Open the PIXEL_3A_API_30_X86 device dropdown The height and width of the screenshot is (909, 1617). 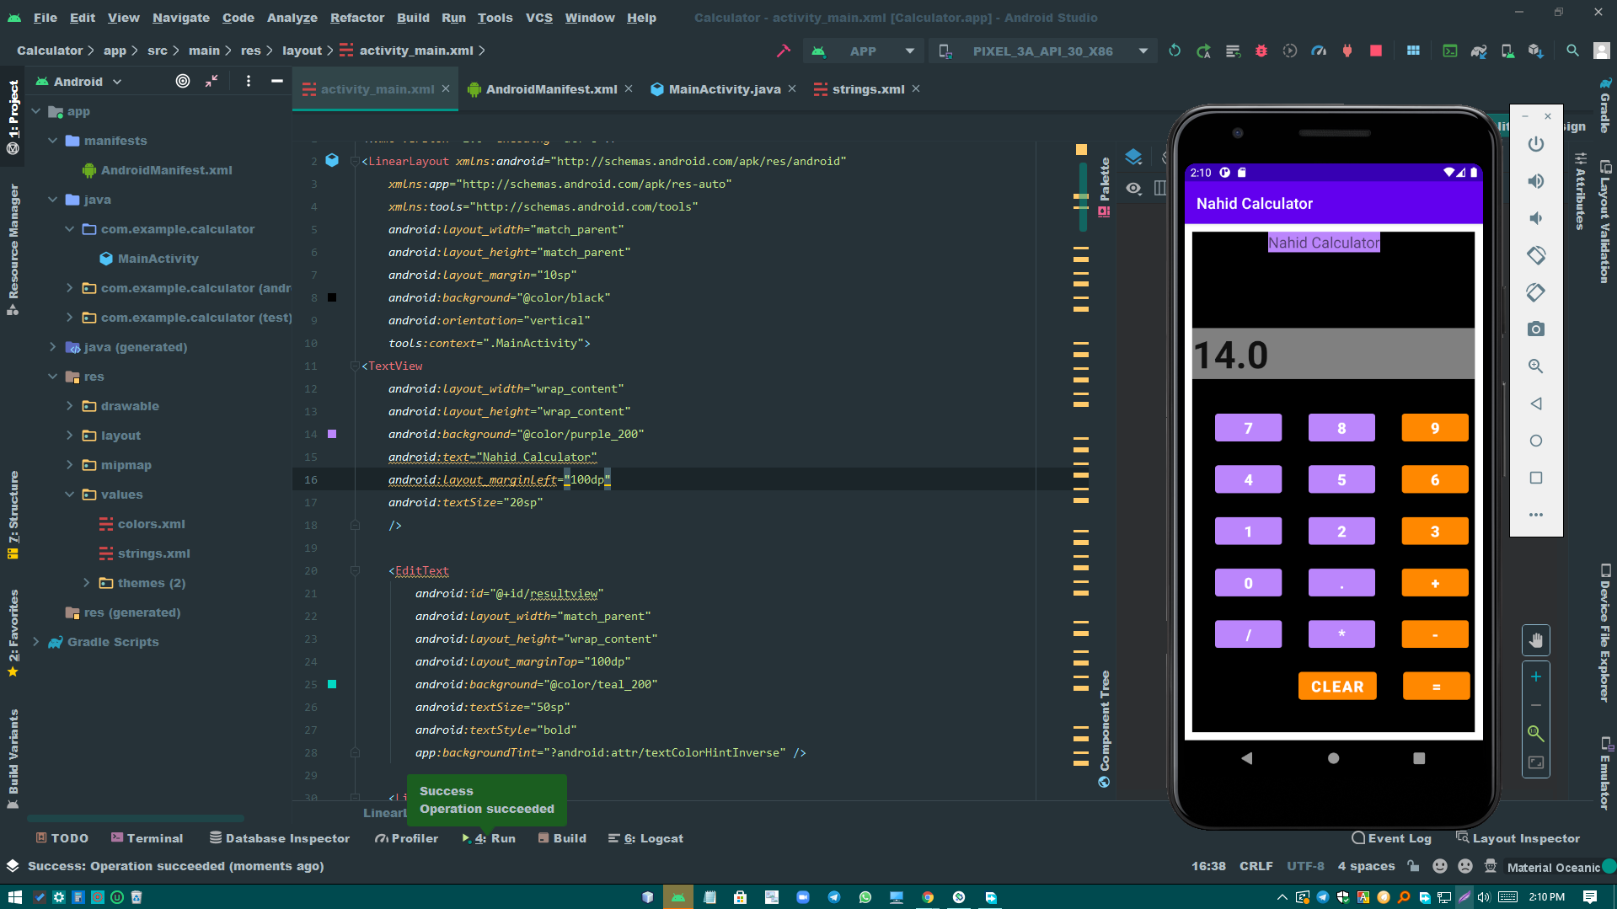click(1143, 51)
